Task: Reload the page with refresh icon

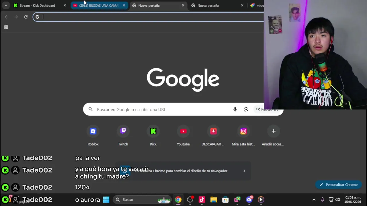Action: [x=26, y=17]
